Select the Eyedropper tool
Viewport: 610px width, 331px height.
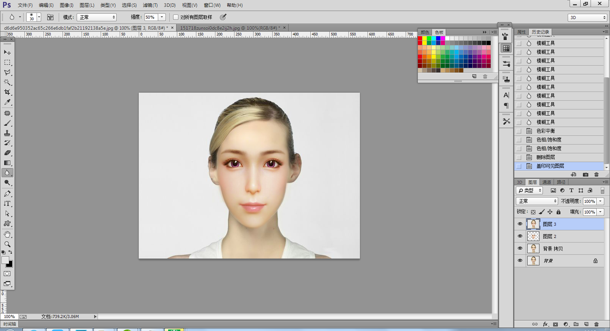[7, 102]
